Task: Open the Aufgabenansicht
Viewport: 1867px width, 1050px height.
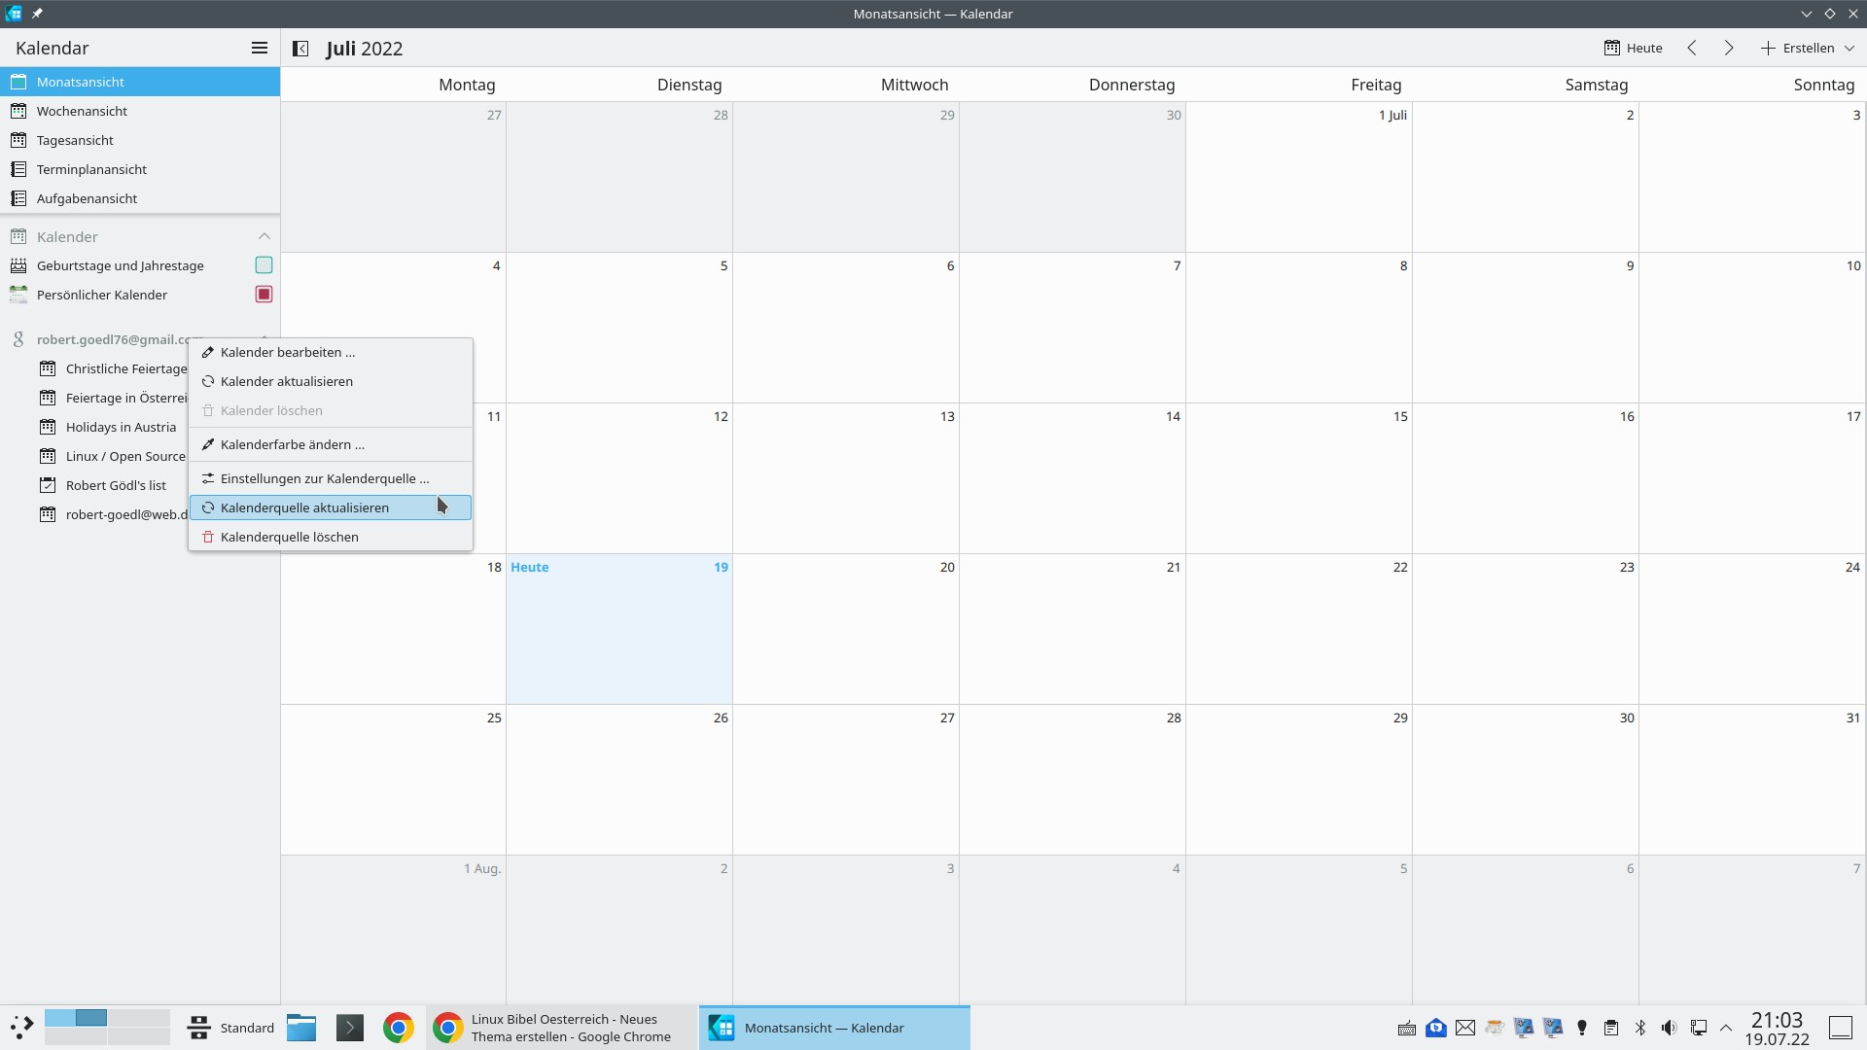Action: click(87, 198)
